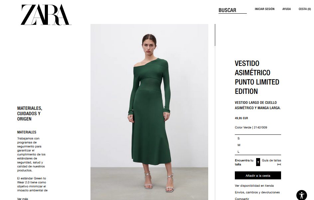
Task: Click the vertical image scroll indicator bar
Action: pos(215,35)
